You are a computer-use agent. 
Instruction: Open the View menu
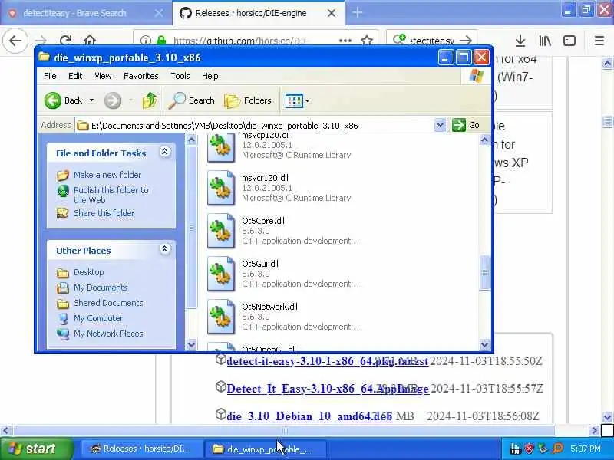click(103, 76)
